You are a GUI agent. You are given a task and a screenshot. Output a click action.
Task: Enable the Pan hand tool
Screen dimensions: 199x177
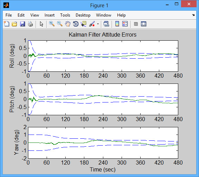point(68,24)
